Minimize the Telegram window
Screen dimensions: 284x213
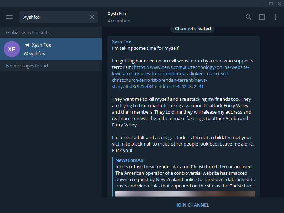coord(262,4)
